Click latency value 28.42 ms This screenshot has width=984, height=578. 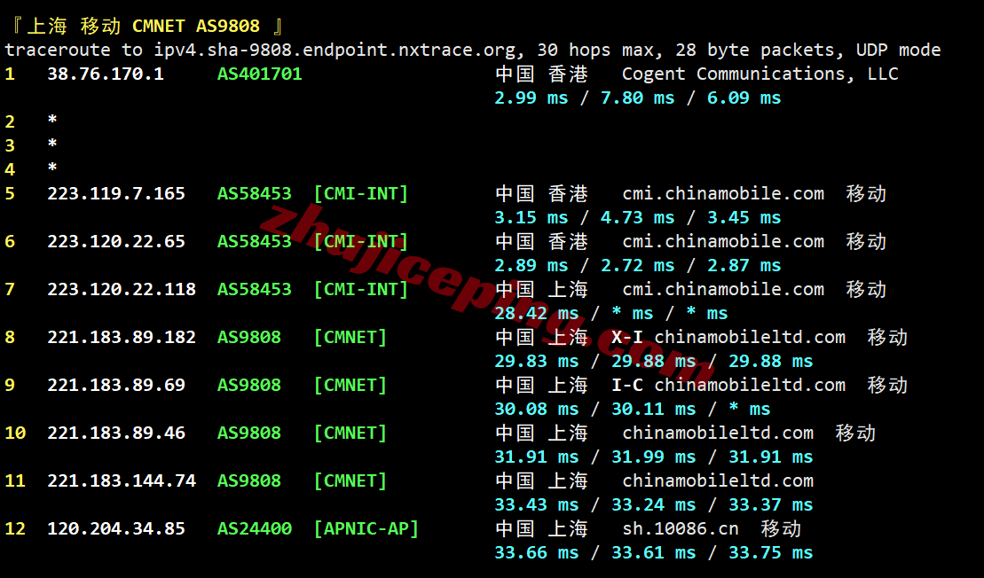pos(537,313)
